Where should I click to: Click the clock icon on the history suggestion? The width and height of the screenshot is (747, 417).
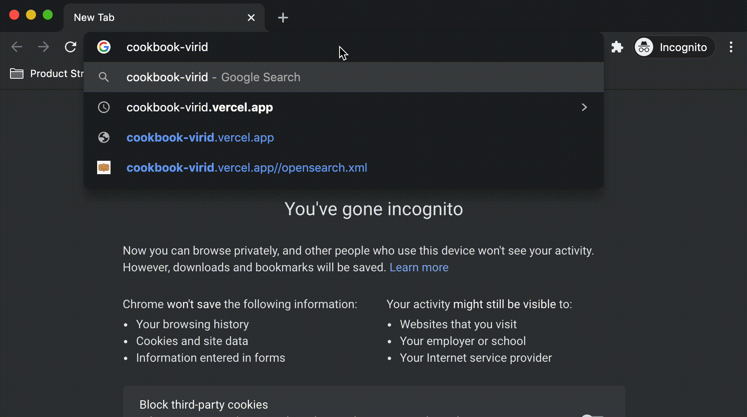click(x=104, y=107)
